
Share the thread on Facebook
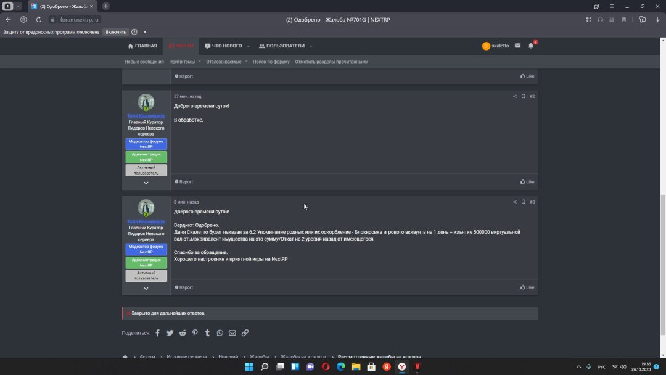coord(157,333)
